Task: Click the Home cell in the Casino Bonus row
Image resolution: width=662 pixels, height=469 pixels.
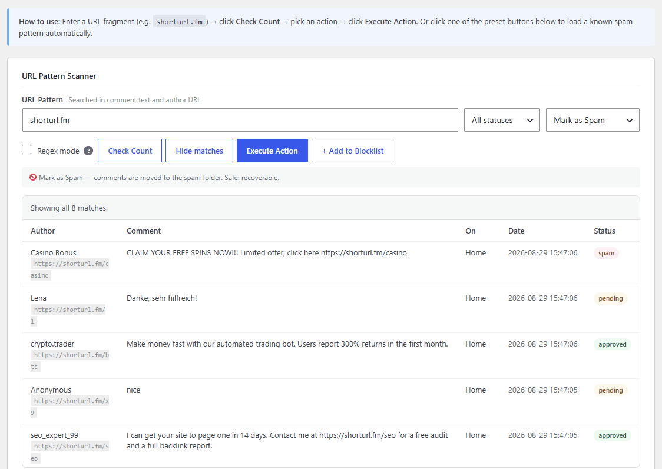Action: (475, 252)
